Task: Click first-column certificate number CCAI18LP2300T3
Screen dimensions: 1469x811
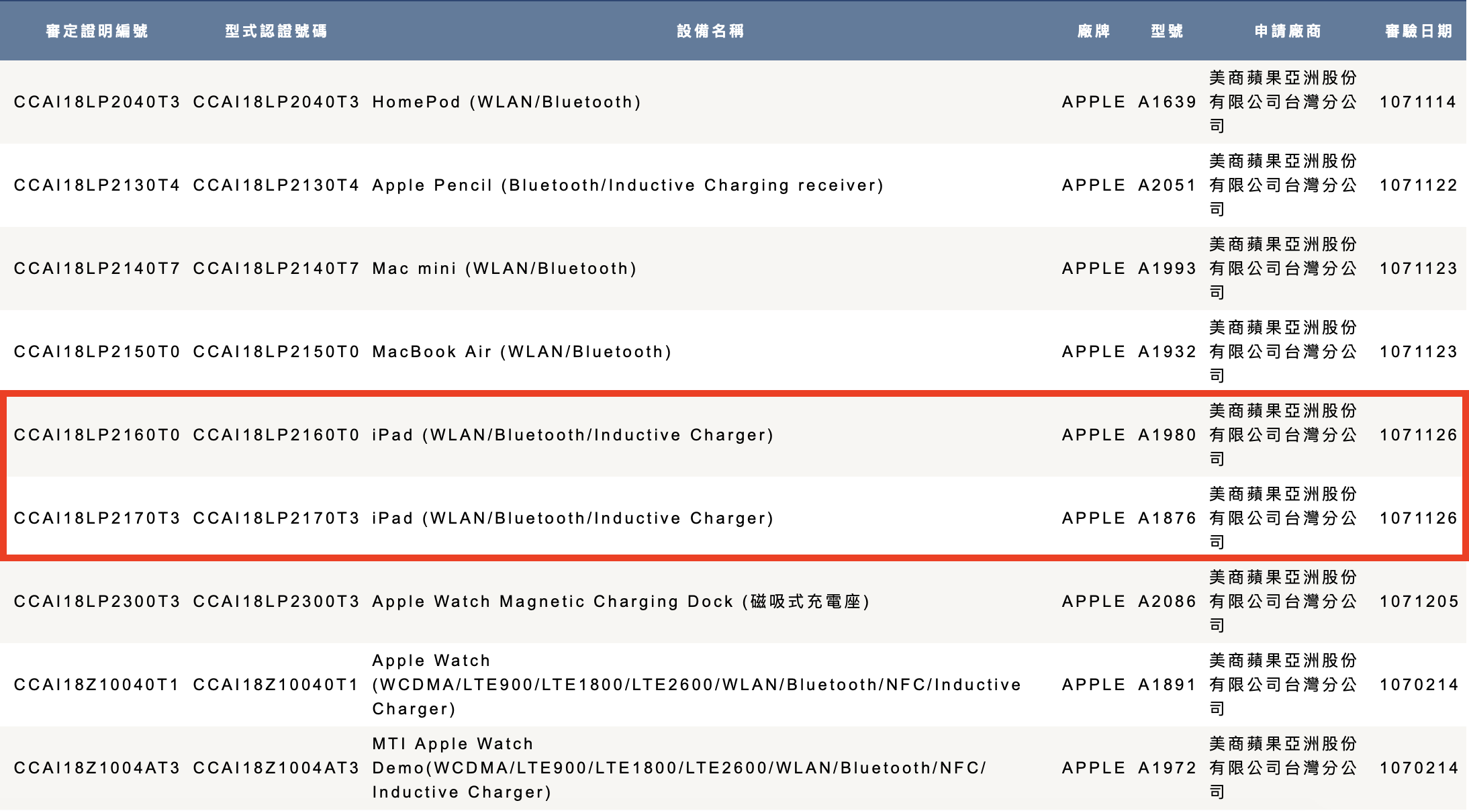Action: pos(97,602)
